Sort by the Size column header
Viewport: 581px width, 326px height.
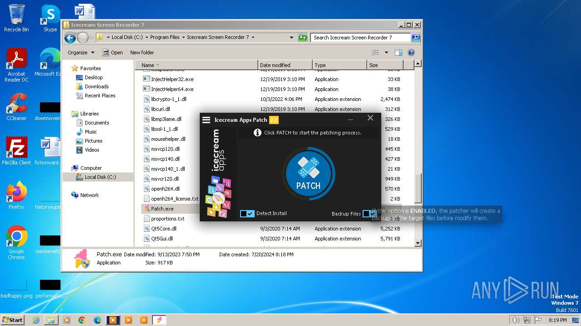coord(385,65)
